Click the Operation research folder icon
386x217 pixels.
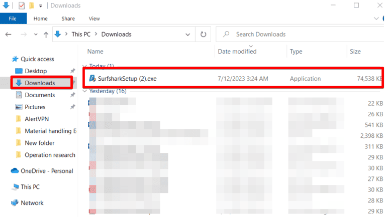pyautogui.click(x=19, y=155)
